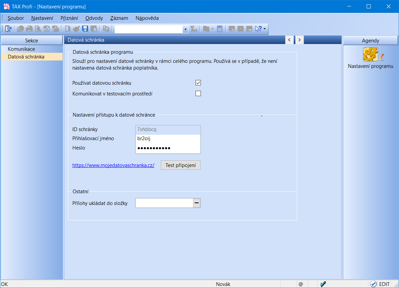
Task: Click the help cursor question mark icon
Action: (x=258, y=29)
